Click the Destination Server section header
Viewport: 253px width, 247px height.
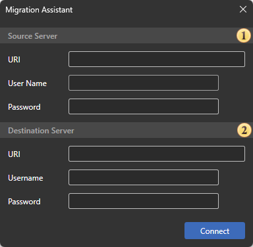[x=41, y=131]
